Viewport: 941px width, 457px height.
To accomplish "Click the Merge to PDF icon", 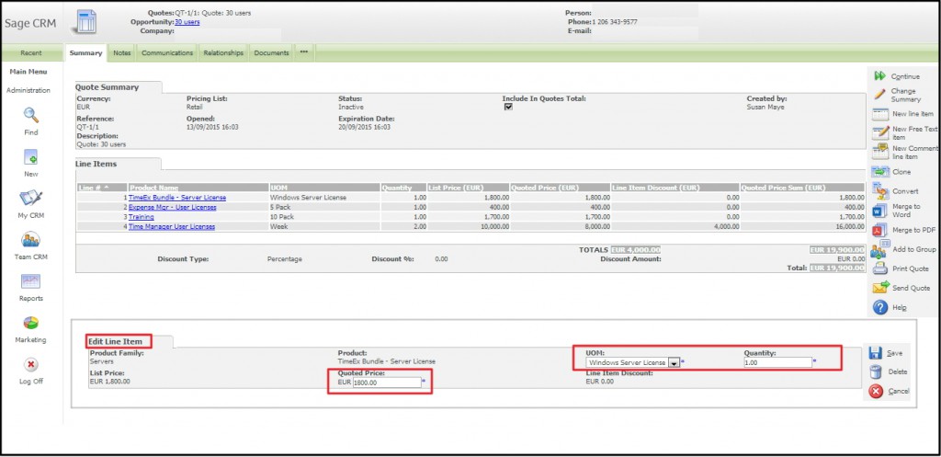I will (x=879, y=230).
